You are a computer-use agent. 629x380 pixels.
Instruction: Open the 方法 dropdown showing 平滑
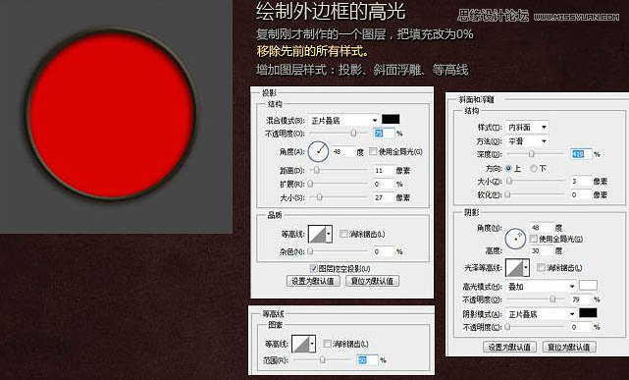[x=527, y=140]
